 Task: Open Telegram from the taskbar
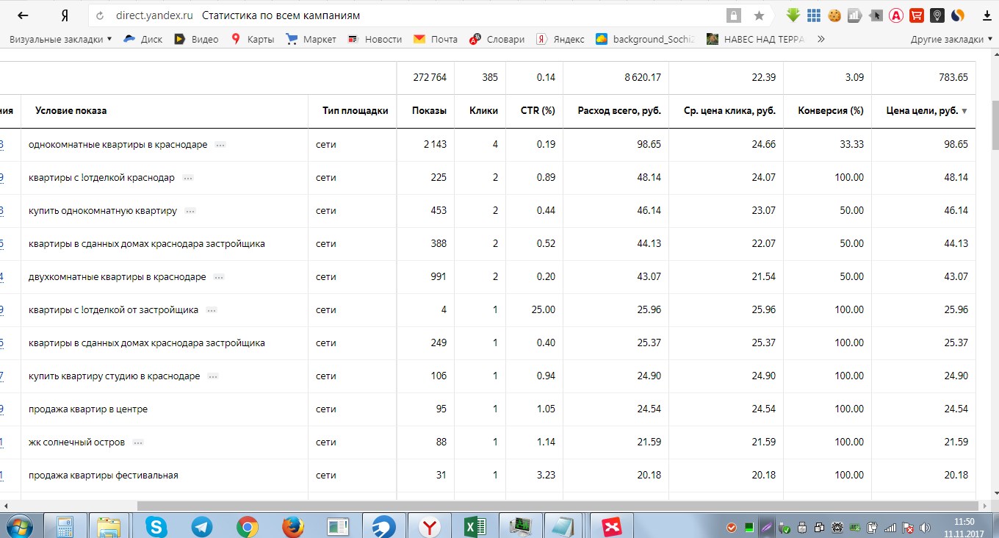(201, 526)
